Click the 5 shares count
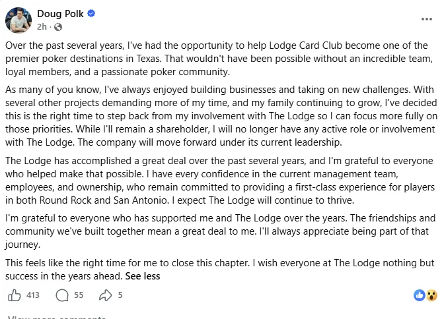Screen dimensions: 442x319 (120, 295)
